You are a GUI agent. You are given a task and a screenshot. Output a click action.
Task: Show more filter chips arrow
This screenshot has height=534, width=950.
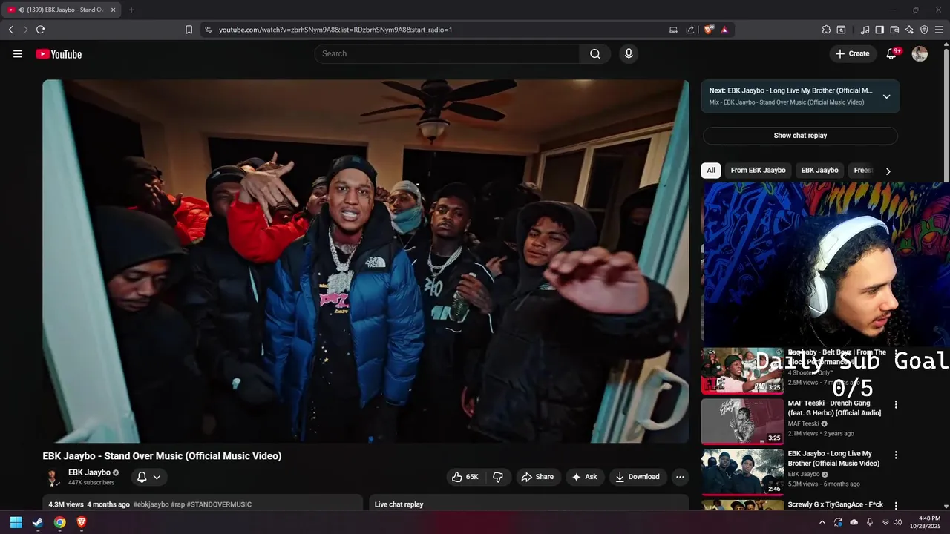(888, 171)
